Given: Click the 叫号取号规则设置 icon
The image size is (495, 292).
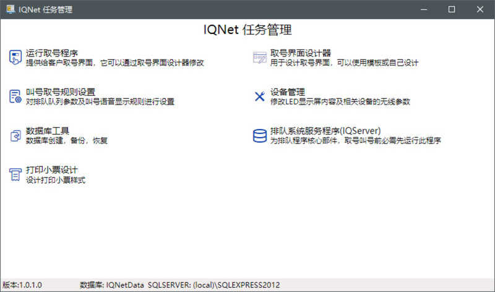Looking at the screenshot, I should [x=15, y=96].
